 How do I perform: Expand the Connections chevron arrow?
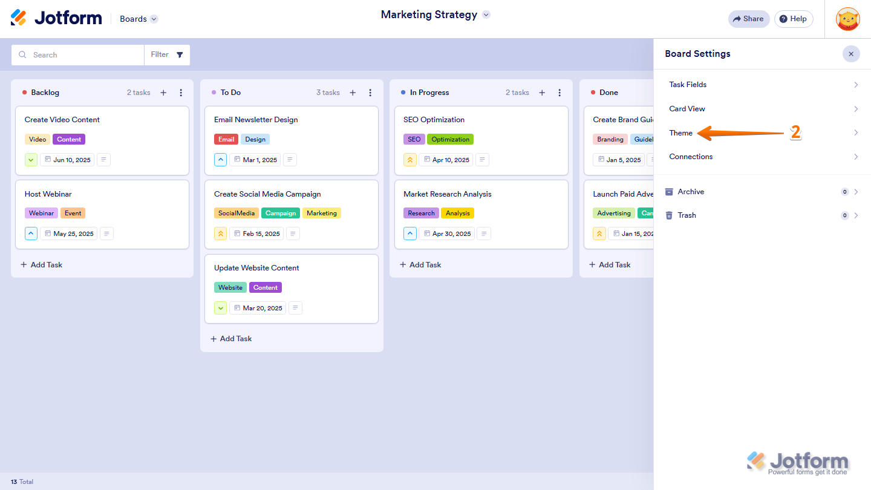pos(856,157)
